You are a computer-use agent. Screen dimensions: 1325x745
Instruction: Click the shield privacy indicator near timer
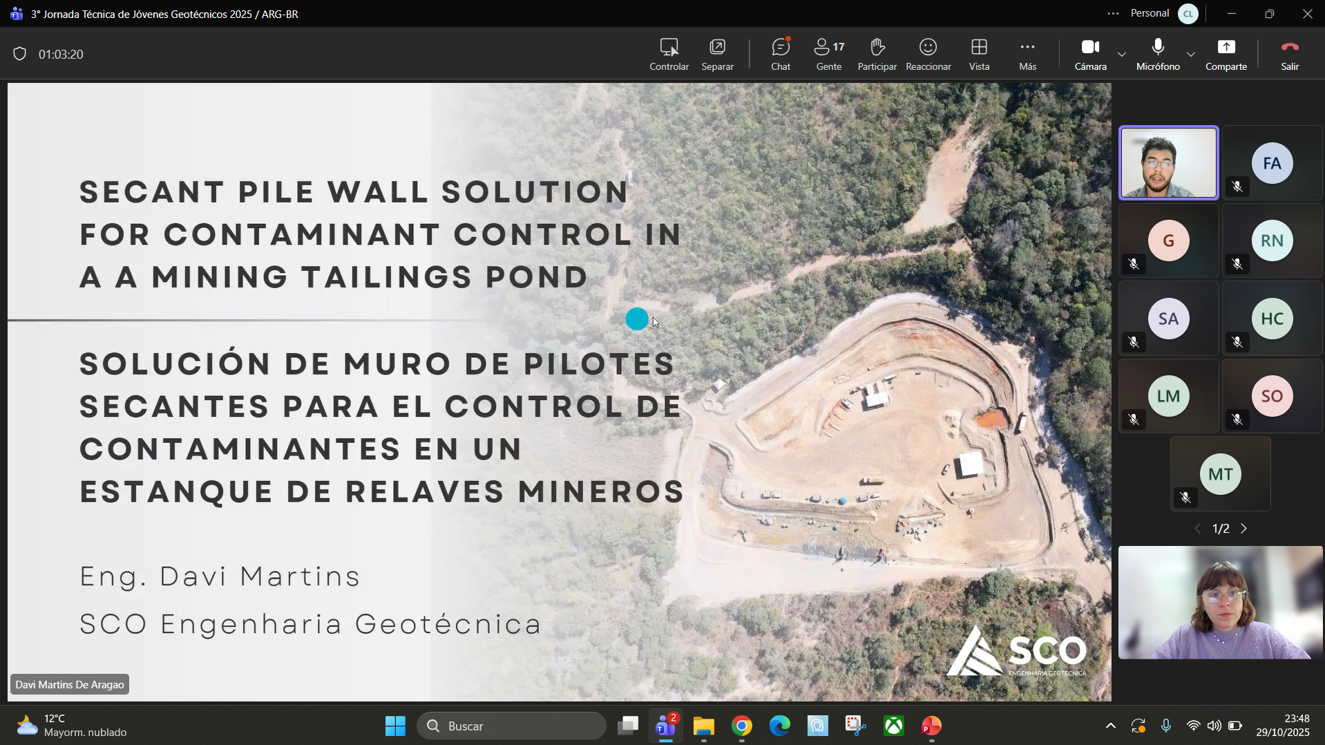tap(19, 54)
